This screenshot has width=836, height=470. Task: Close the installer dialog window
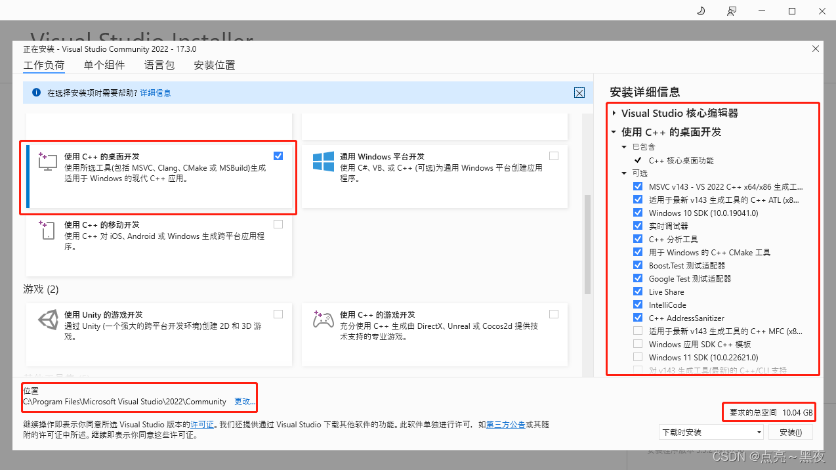point(816,49)
